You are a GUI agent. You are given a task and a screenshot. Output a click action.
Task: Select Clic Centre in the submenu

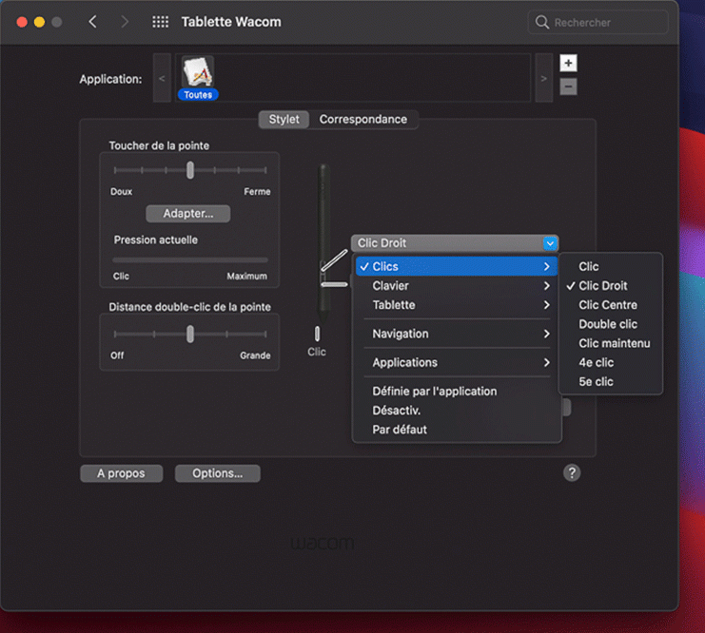(610, 305)
